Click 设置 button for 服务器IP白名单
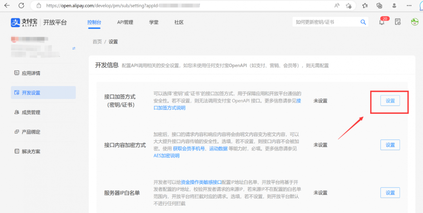This screenshot has width=423, height=213. 390,193
